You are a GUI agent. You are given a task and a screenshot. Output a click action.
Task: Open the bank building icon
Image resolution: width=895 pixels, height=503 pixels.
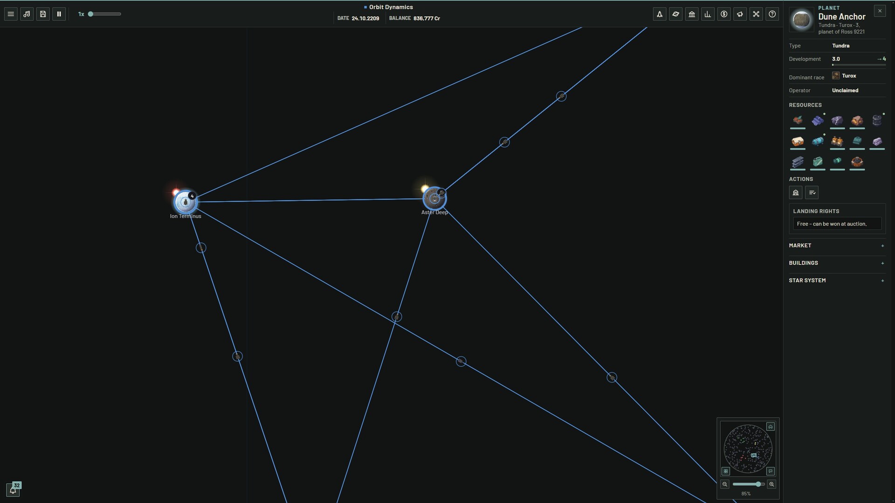pos(692,14)
